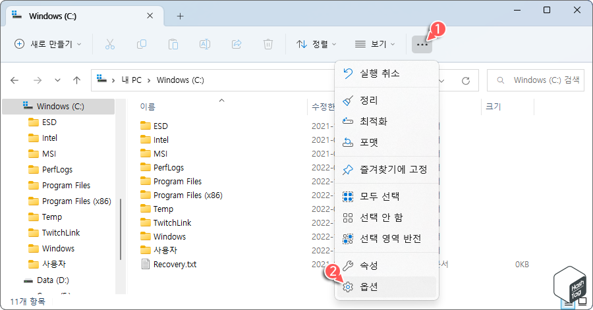Image resolution: width=593 pixels, height=310 pixels.
Task: Open 속성 properties from menu
Action: pos(387,265)
